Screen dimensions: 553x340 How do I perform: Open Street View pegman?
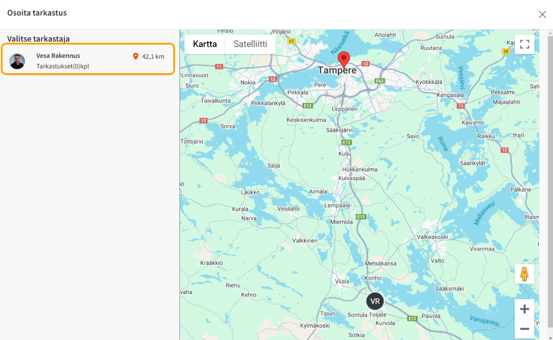(x=524, y=274)
